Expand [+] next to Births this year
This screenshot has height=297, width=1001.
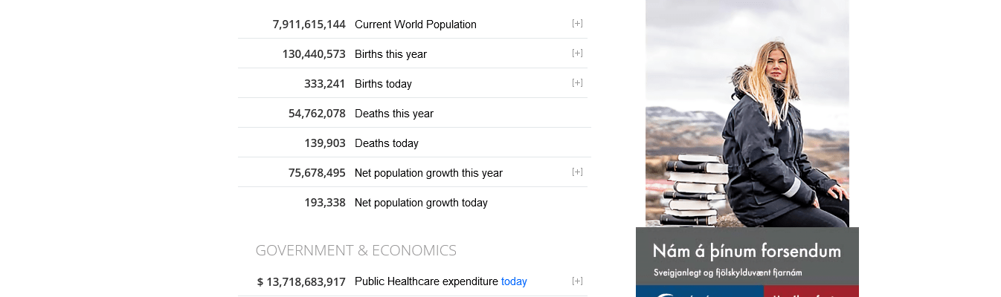click(577, 53)
